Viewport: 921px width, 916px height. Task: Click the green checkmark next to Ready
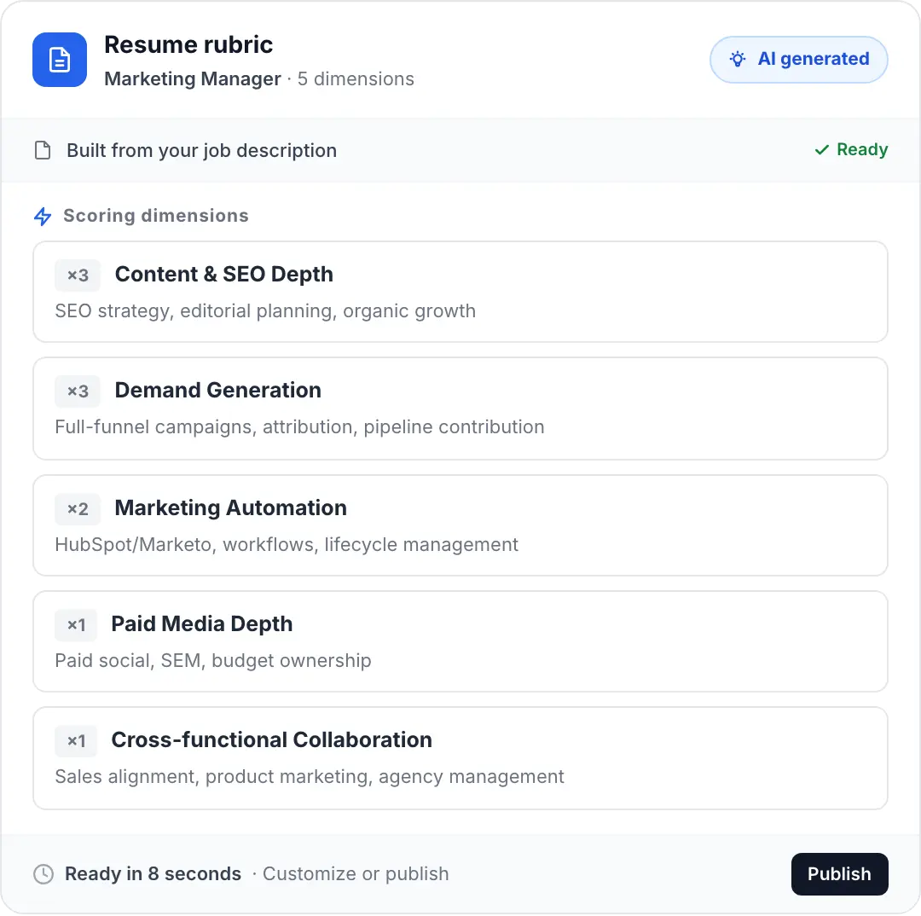(822, 149)
